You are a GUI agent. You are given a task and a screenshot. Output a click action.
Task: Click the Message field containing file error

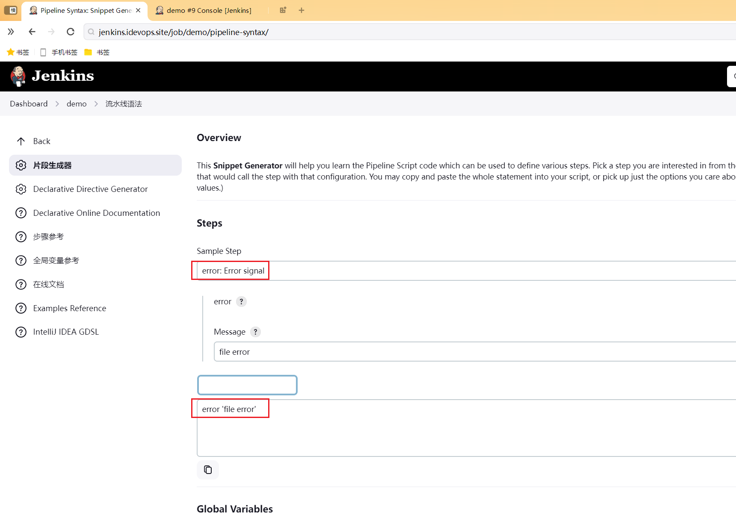(x=475, y=352)
